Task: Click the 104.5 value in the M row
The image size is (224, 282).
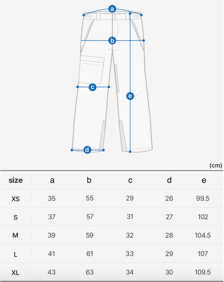Action: pyautogui.click(x=203, y=236)
